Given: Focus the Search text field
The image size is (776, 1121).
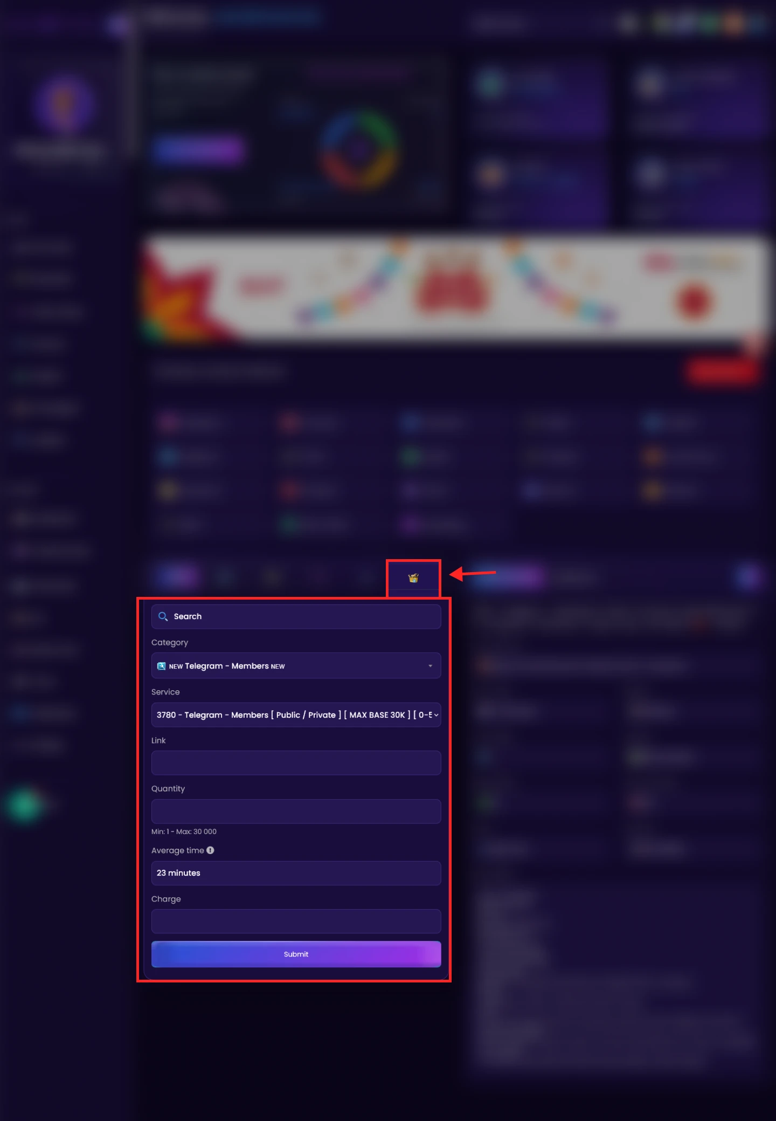Looking at the screenshot, I should 296,616.
